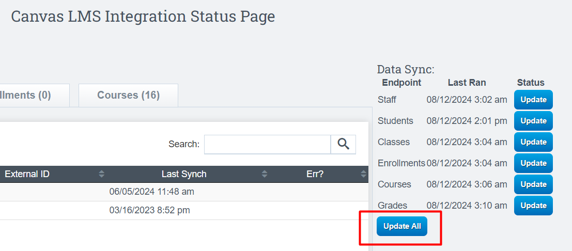Sort by External ID column arrows
This screenshot has height=251, width=572.
pos(101,175)
